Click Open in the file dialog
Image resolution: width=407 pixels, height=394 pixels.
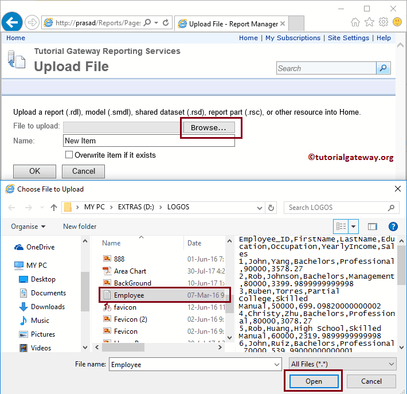[314, 381]
